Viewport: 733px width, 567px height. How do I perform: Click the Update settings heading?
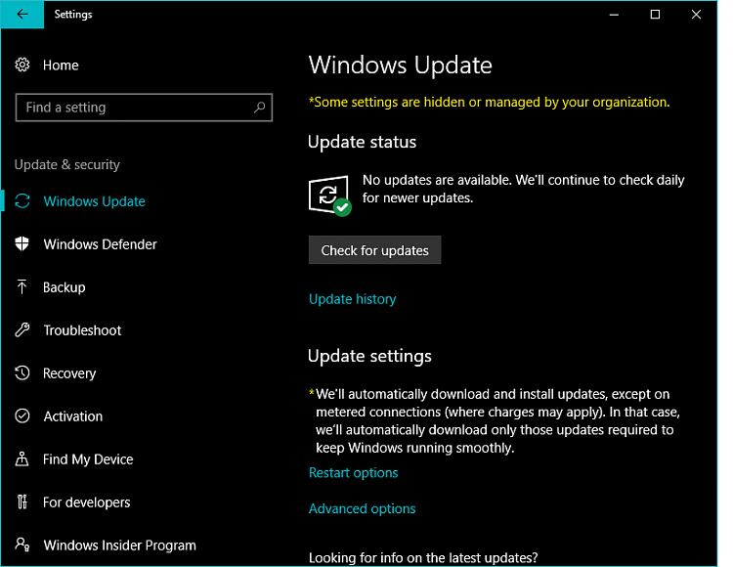pyautogui.click(x=369, y=356)
